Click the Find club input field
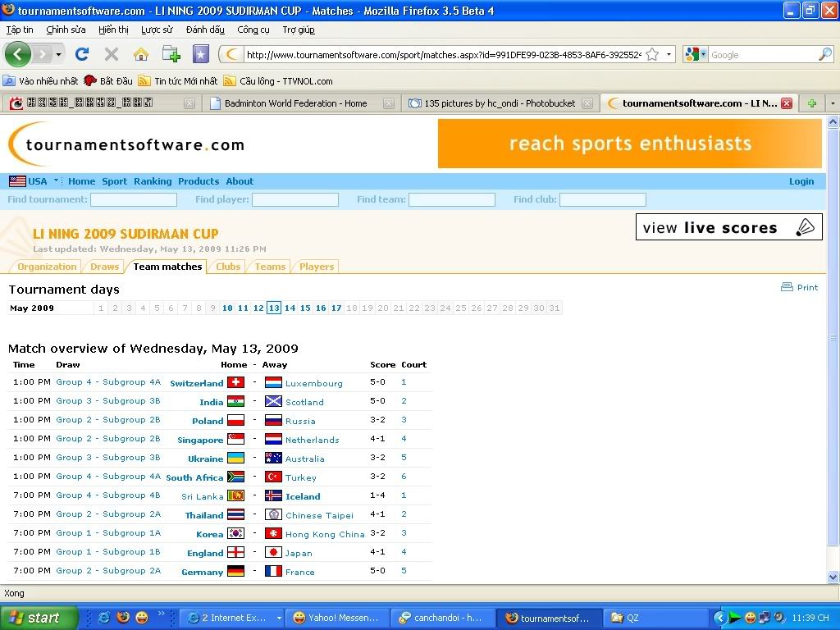 603,200
